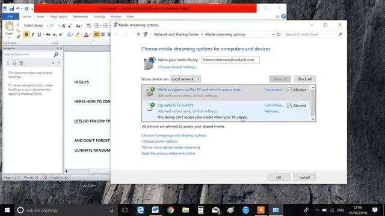Click the Save icon in Word's quick access toolbar
This screenshot has width=385, height=216.
click(x=11, y=8)
